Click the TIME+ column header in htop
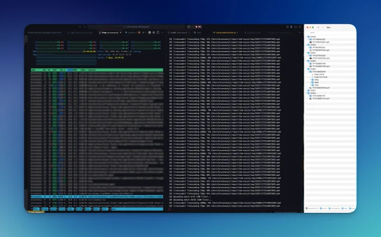 pyautogui.click(x=83, y=70)
